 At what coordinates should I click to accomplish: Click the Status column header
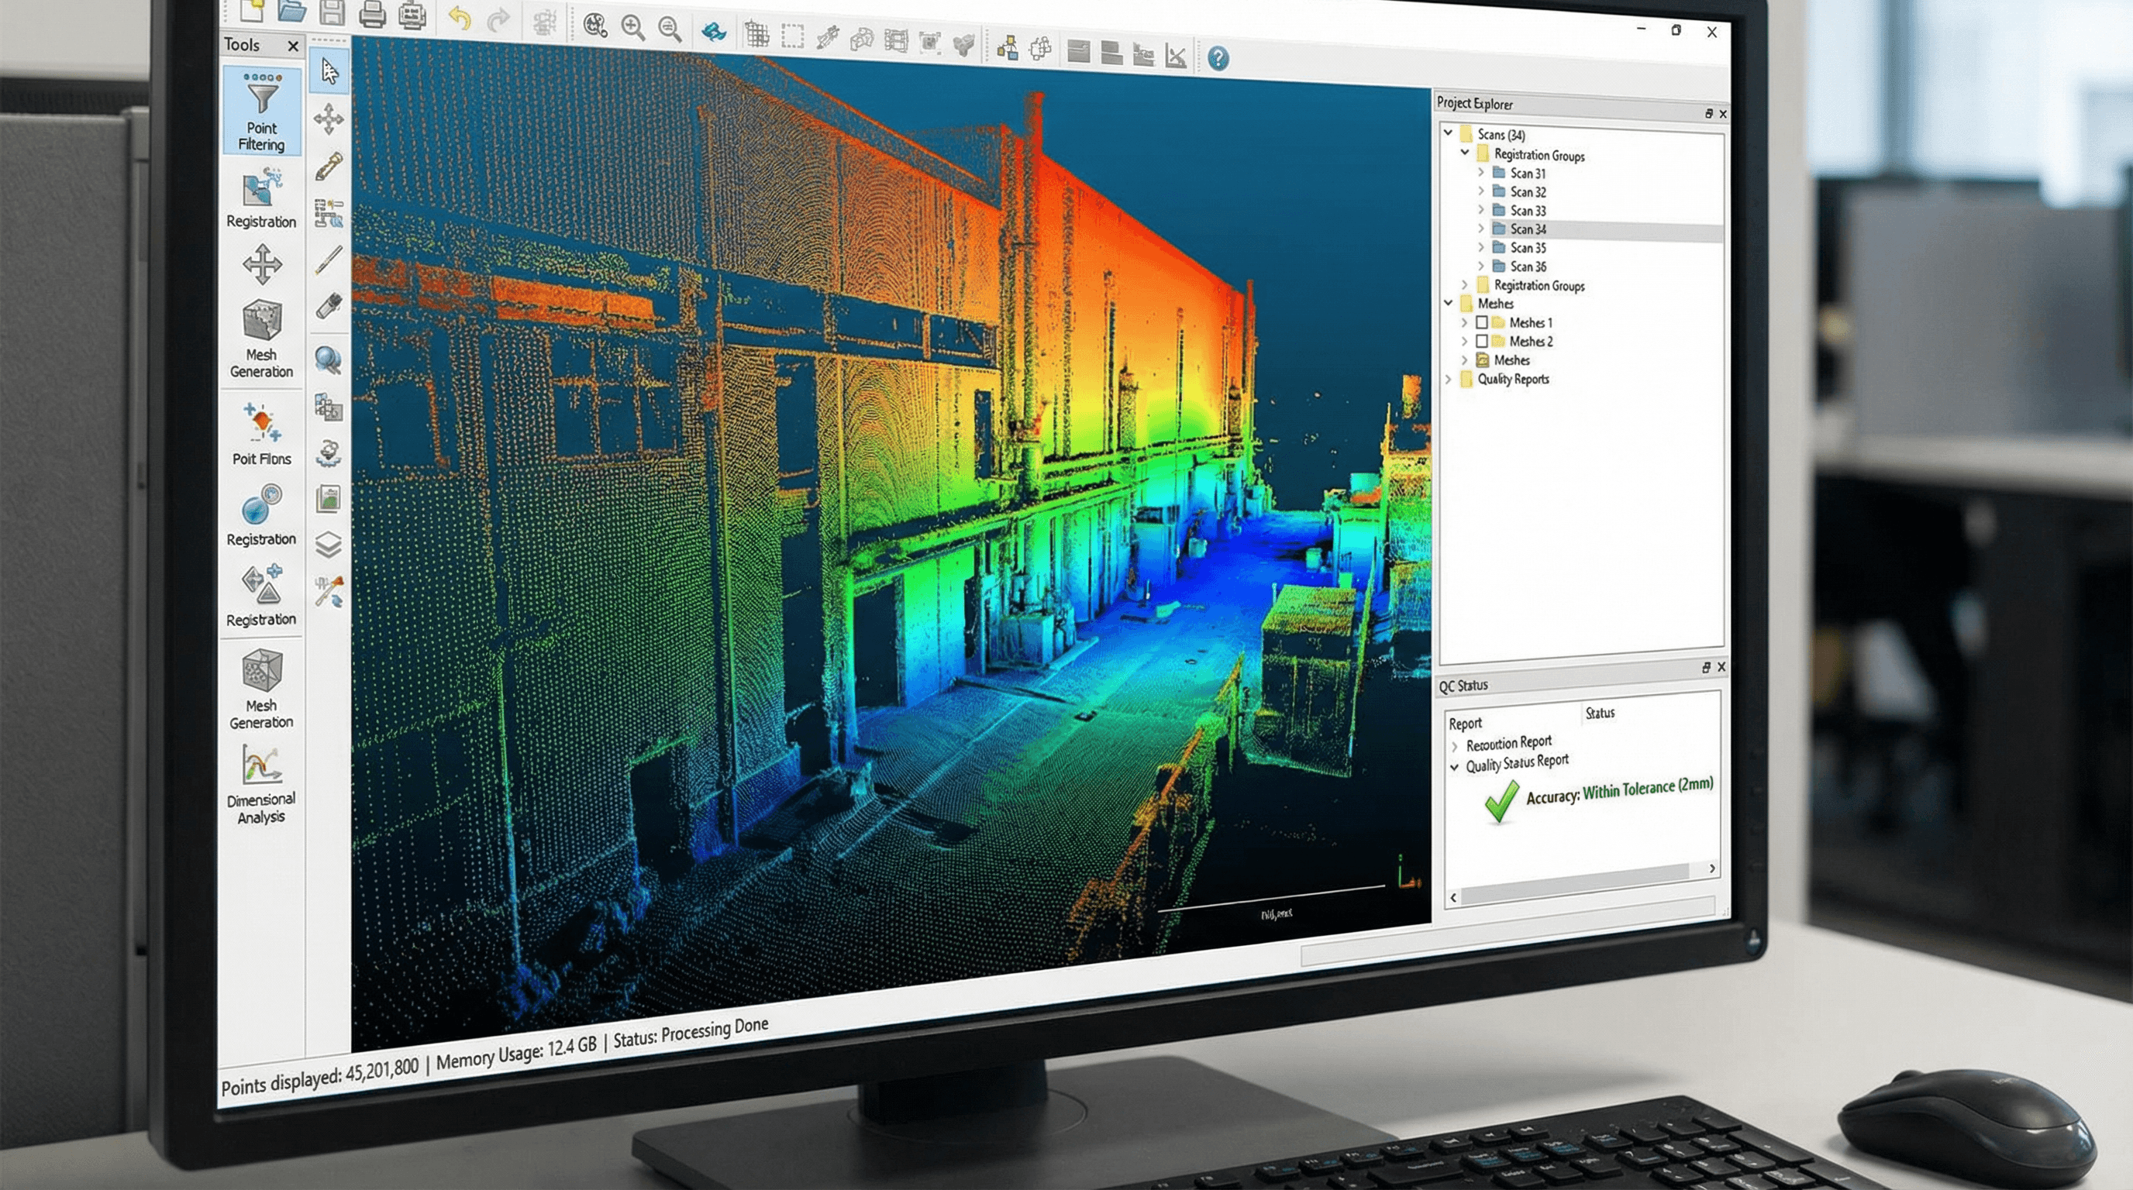pyautogui.click(x=1600, y=713)
